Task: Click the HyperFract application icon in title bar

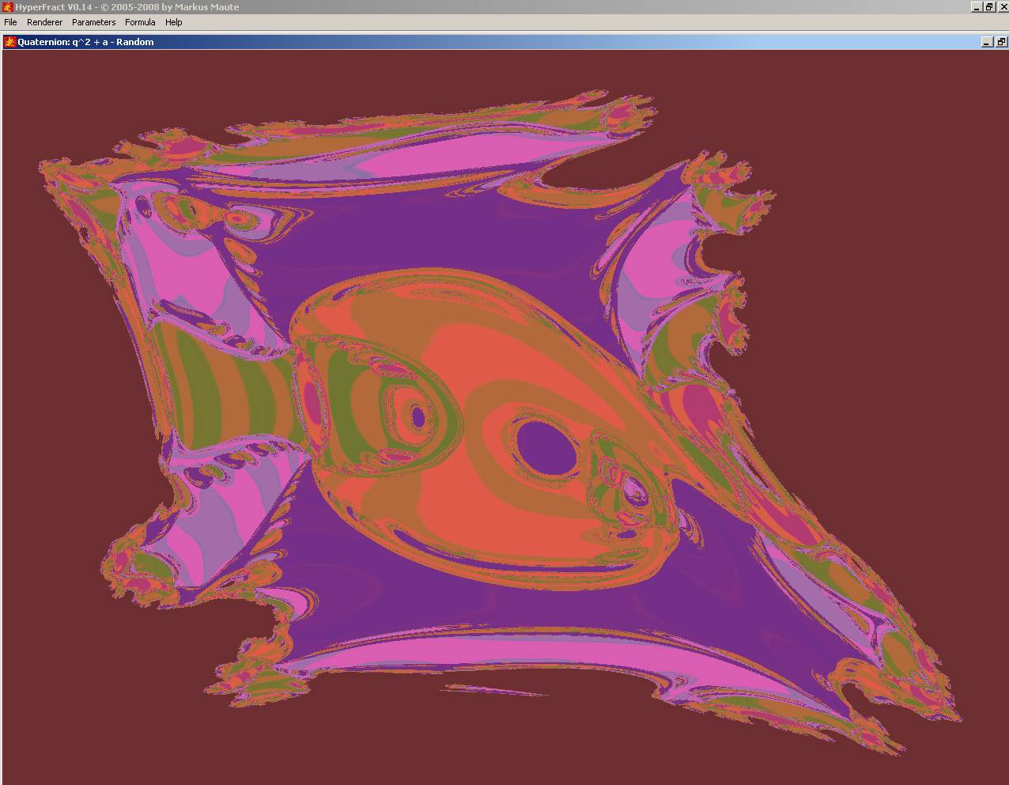Action: pos(7,7)
